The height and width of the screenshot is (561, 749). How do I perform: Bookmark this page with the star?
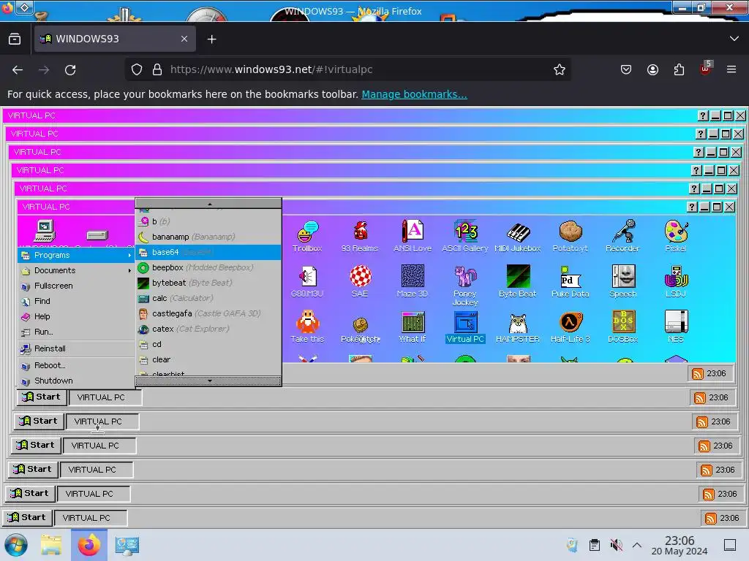(560, 69)
